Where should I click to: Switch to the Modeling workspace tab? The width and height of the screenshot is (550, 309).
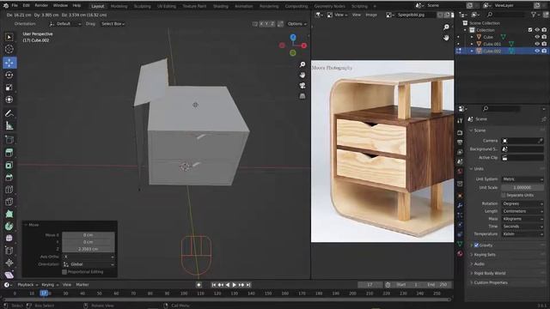(119, 6)
